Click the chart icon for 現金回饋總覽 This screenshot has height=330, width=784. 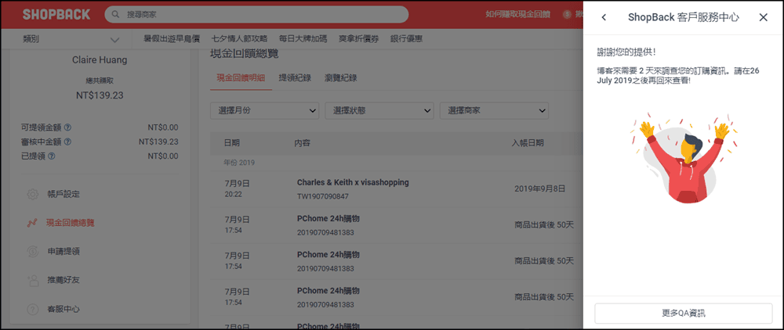[32, 223]
